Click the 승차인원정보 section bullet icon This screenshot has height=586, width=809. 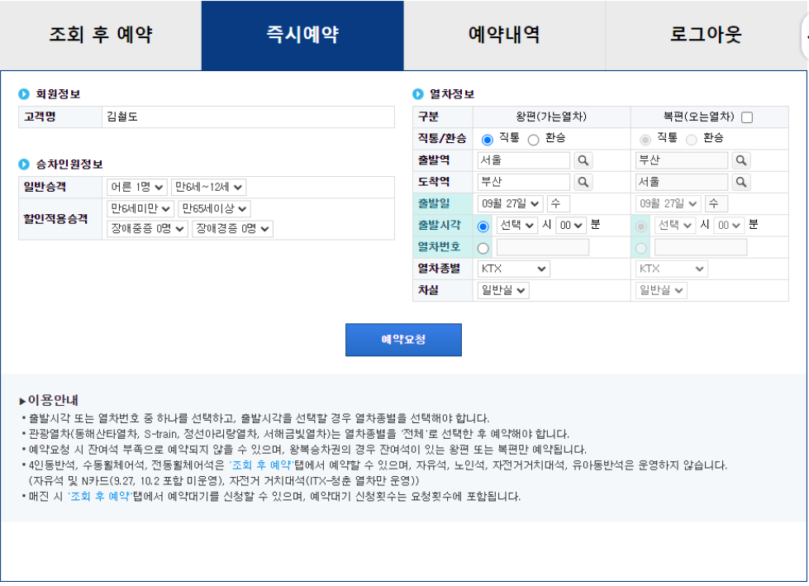24,164
